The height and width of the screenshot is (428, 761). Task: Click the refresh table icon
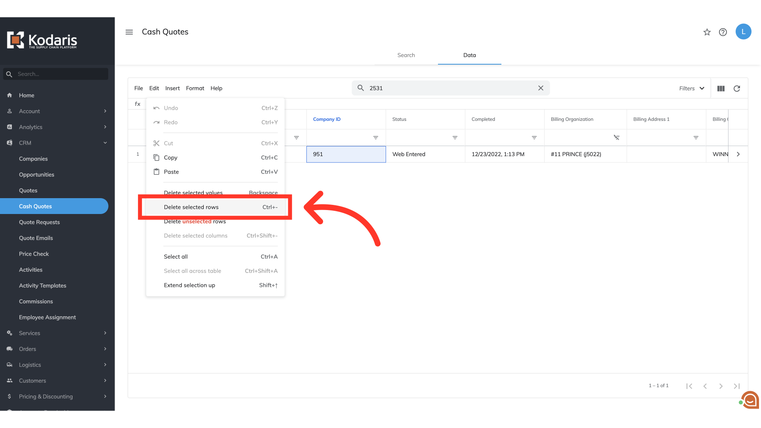[x=737, y=88]
